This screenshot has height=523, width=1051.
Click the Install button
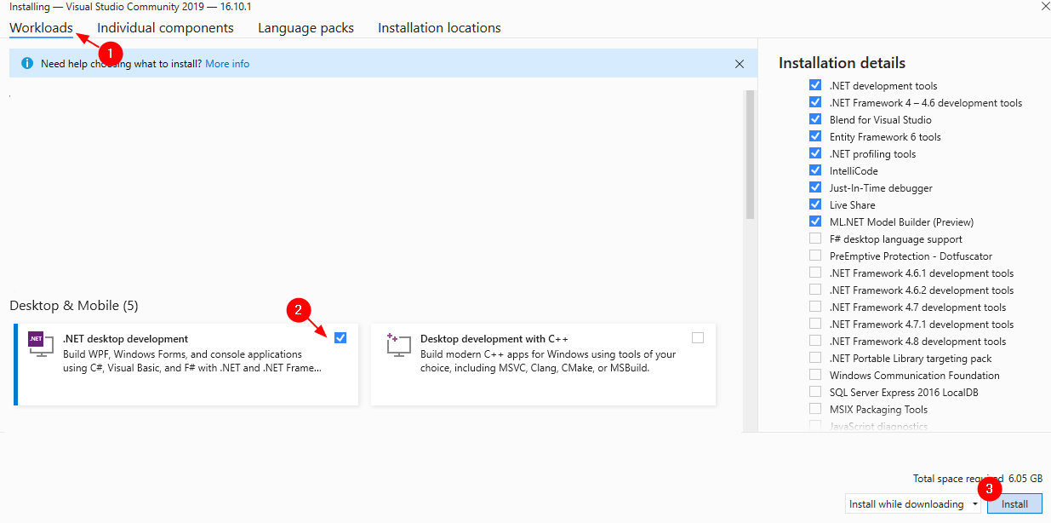coord(1014,503)
